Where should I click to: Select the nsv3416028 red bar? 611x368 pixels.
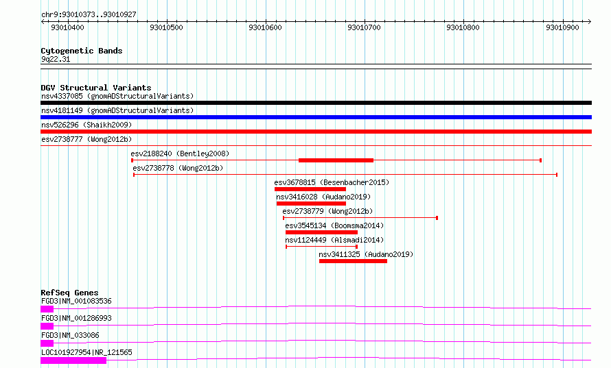pyautogui.click(x=312, y=204)
